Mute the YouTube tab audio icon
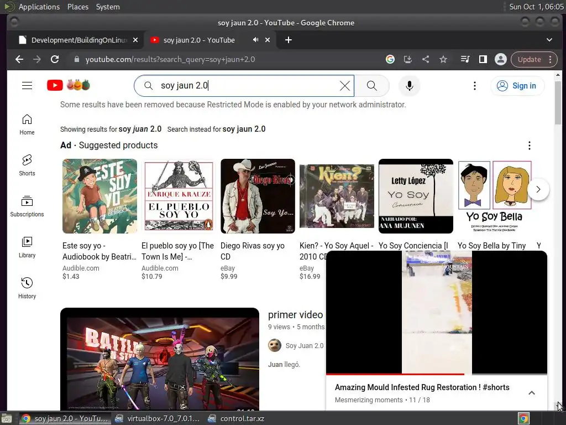The width and height of the screenshot is (566, 425). [255, 40]
